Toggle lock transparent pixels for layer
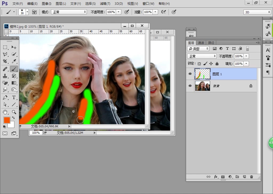 coord(199,64)
